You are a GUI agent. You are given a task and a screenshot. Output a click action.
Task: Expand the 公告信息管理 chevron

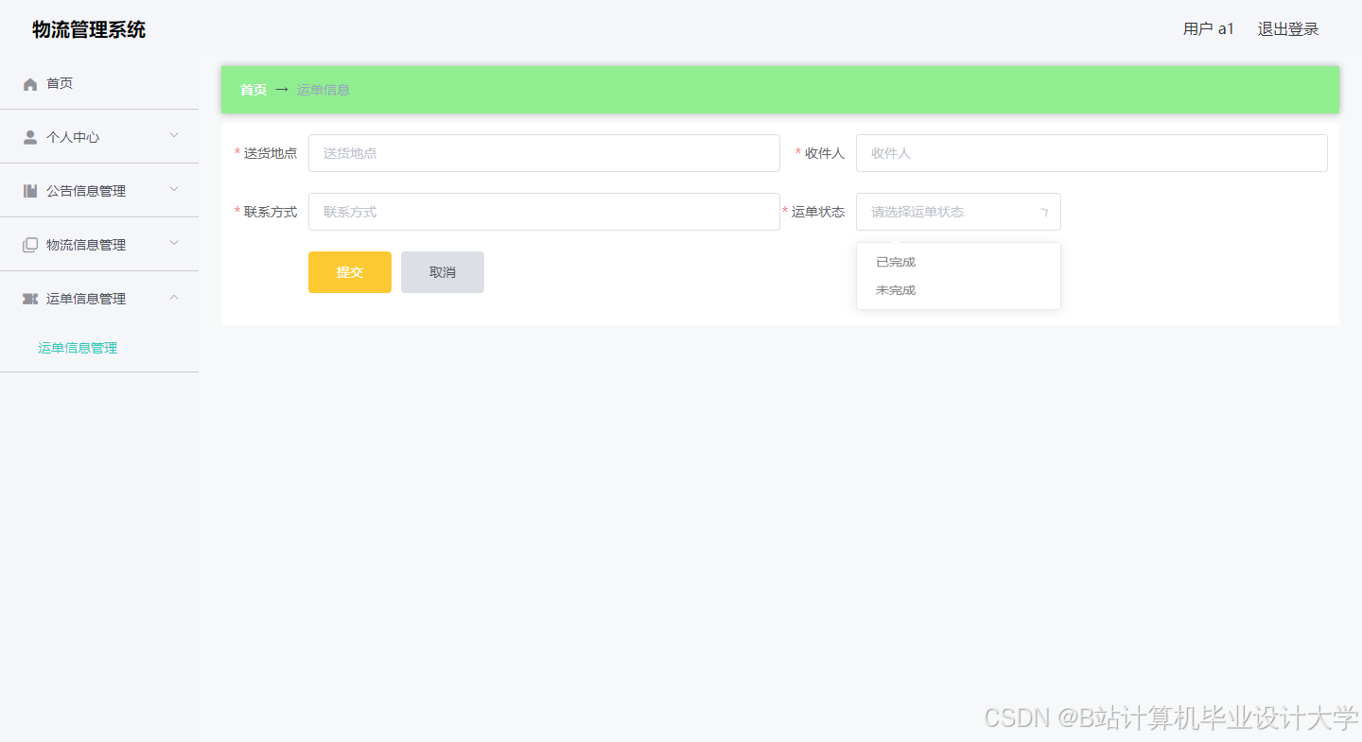[x=174, y=189]
